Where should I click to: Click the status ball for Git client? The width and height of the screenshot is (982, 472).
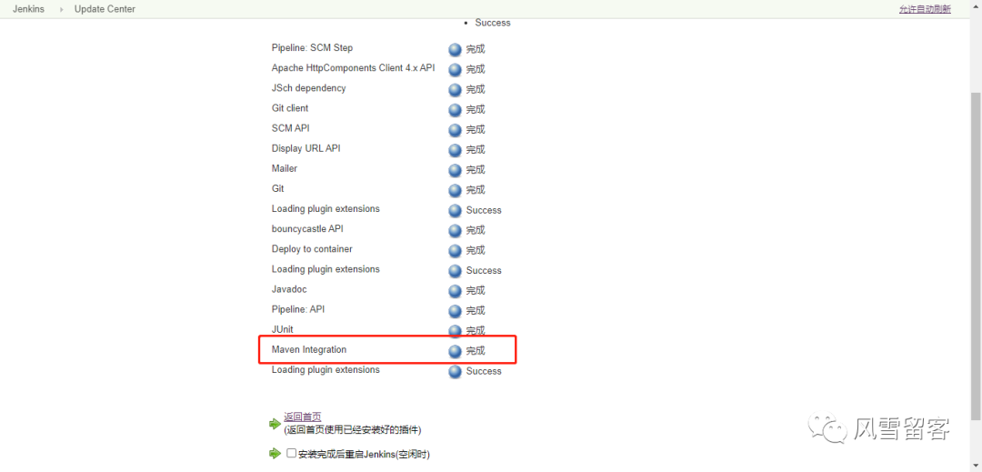456,110
